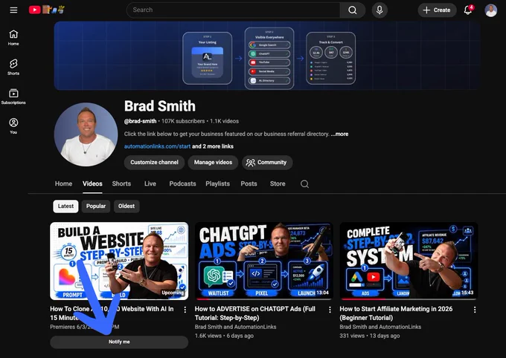
Task: Click the @brad-smith handle
Action: click(141, 121)
